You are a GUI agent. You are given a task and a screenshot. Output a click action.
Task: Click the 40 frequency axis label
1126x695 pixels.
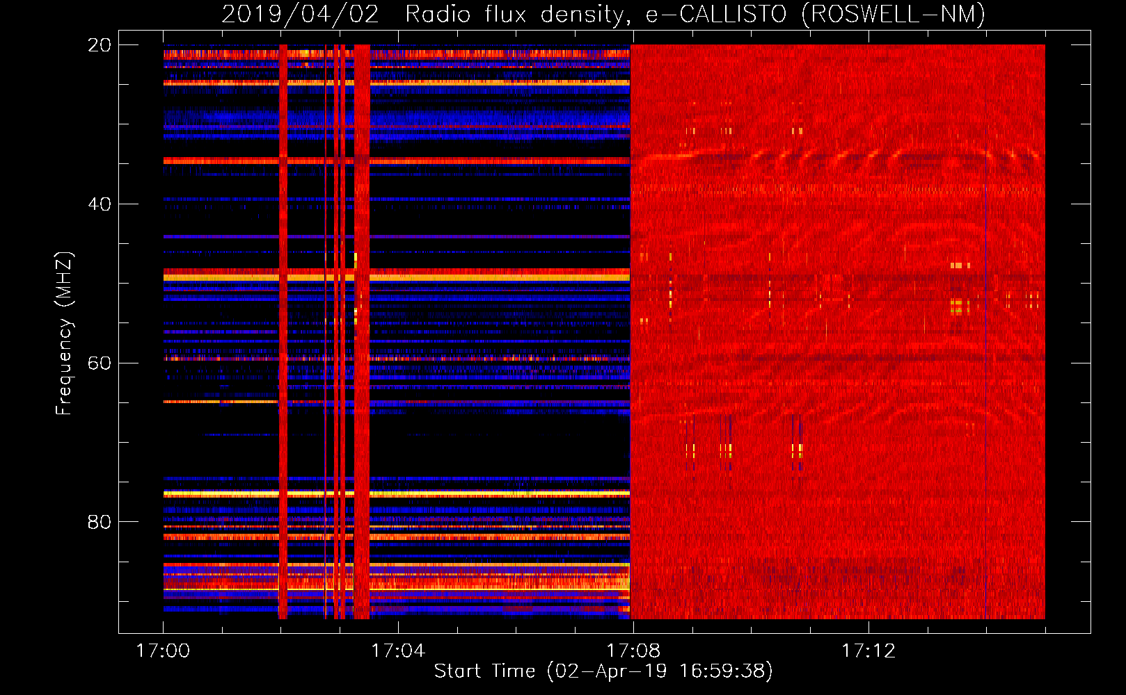99,204
